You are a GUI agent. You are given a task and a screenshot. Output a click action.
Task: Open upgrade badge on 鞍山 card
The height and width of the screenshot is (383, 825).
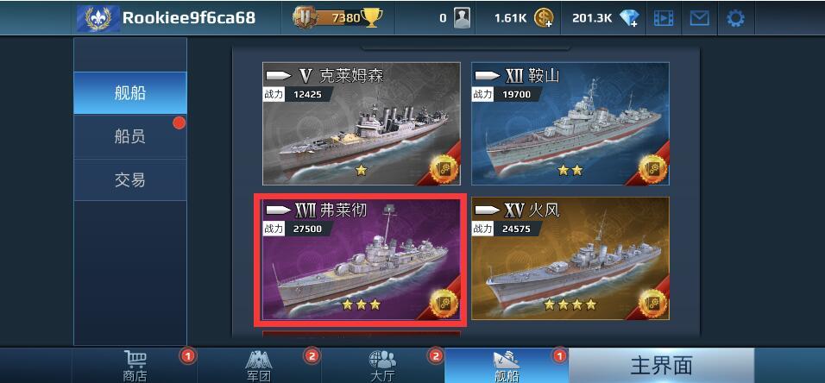click(652, 169)
